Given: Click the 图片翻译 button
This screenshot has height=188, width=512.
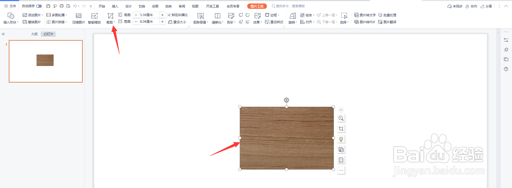Looking at the screenshot, I should click(x=387, y=22).
